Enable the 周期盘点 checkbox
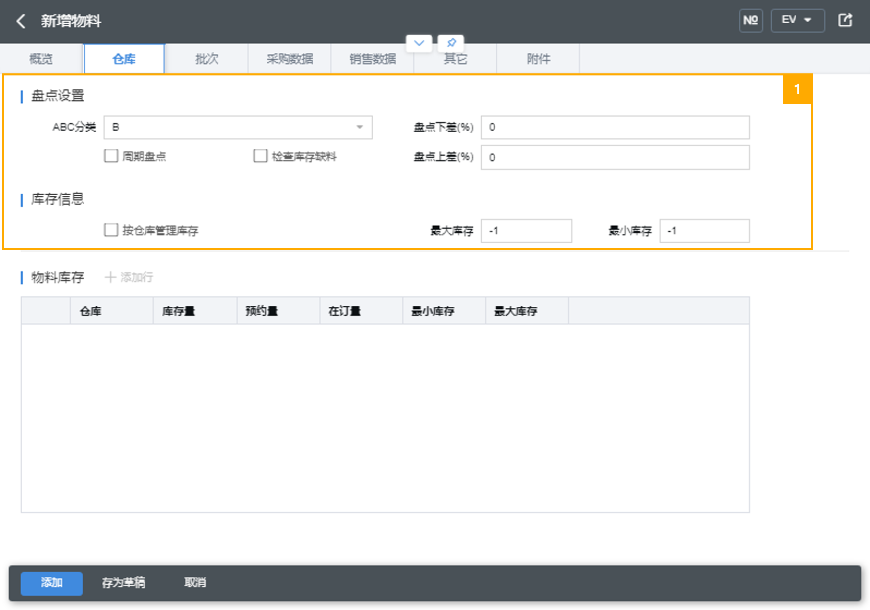This screenshot has width=870, height=610. tap(111, 156)
